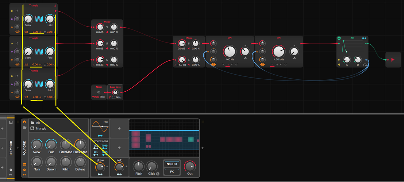Click the Detune remote control knob
This screenshot has height=182, width=404.
[80, 162]
